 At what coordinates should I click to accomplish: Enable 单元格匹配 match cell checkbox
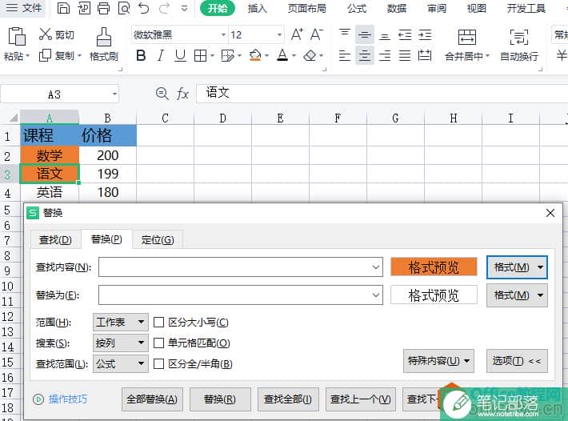[158, 343]
